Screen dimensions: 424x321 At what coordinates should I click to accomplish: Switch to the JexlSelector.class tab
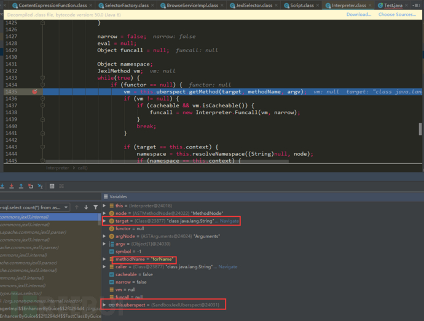pos(254,5)
